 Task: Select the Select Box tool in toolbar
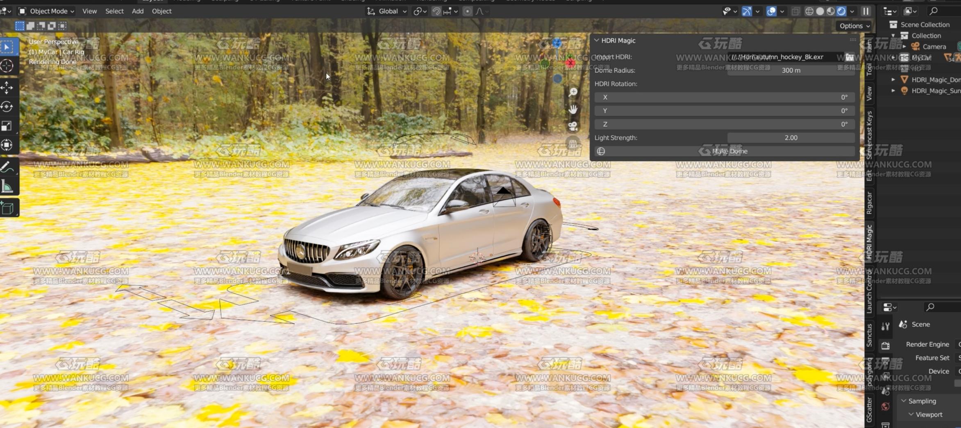[x=7, y=47]
